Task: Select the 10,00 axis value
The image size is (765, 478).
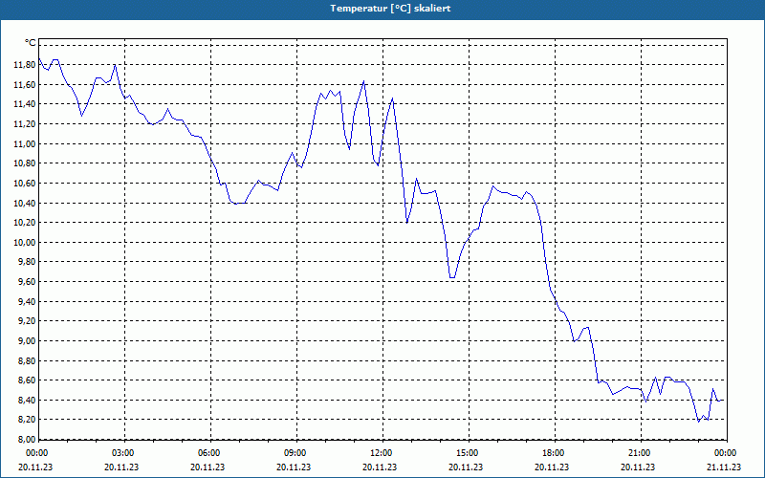Action: point(26,242)
